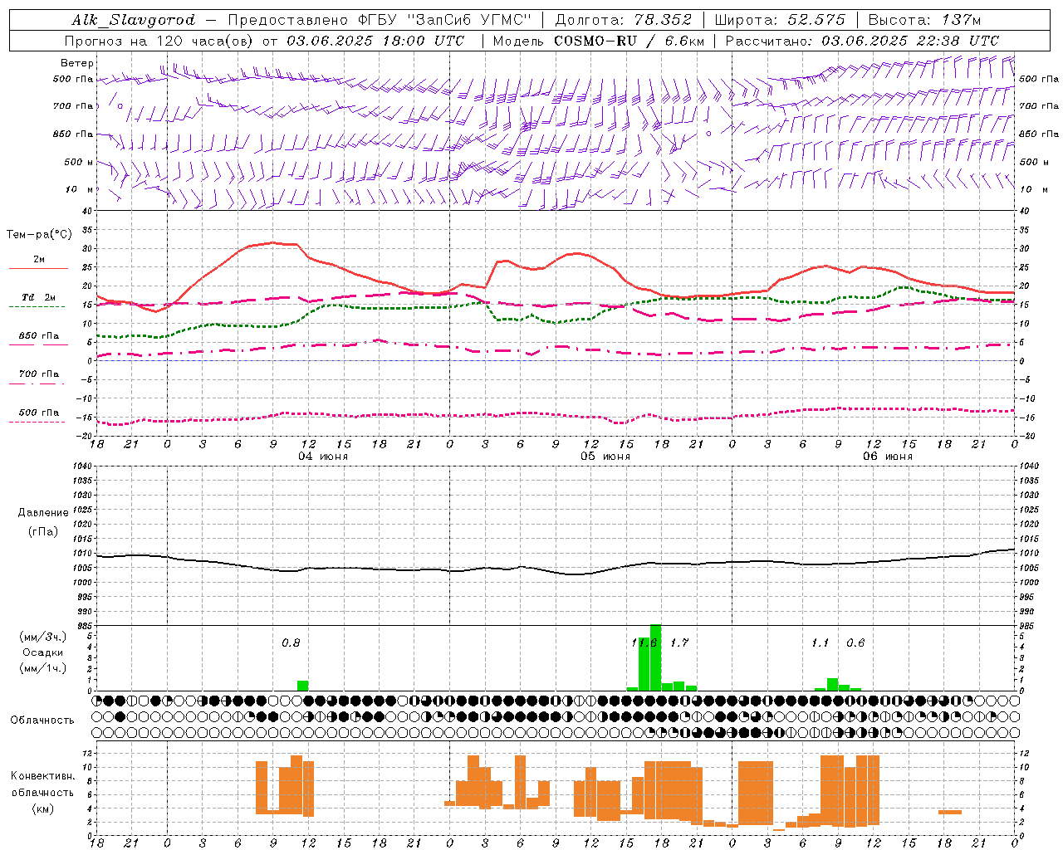Viewport: 1063px width, 850px height.
Task: Click the Осадки precipitation label
Action: (42, 652)
